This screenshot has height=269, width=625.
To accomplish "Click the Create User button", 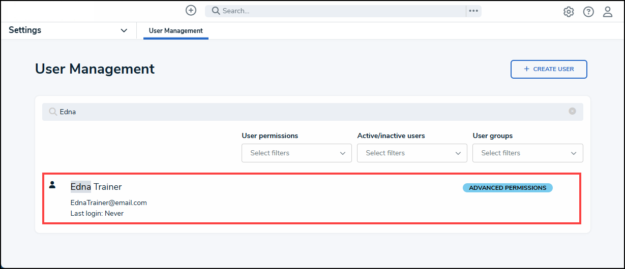I will click(x=549, y=69).
